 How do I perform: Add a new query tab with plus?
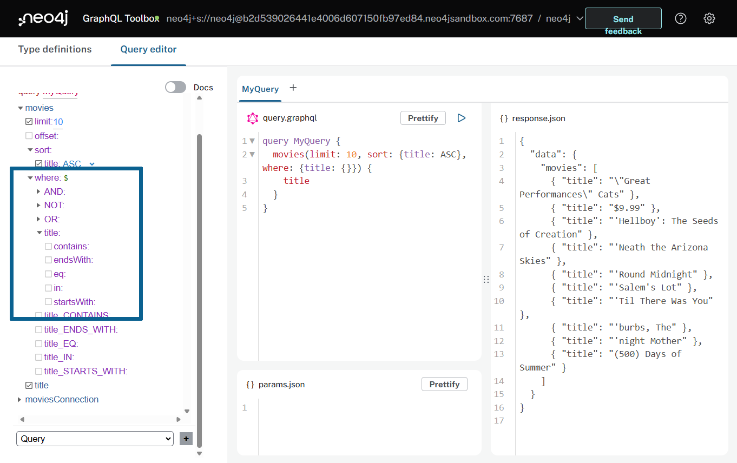293,88
